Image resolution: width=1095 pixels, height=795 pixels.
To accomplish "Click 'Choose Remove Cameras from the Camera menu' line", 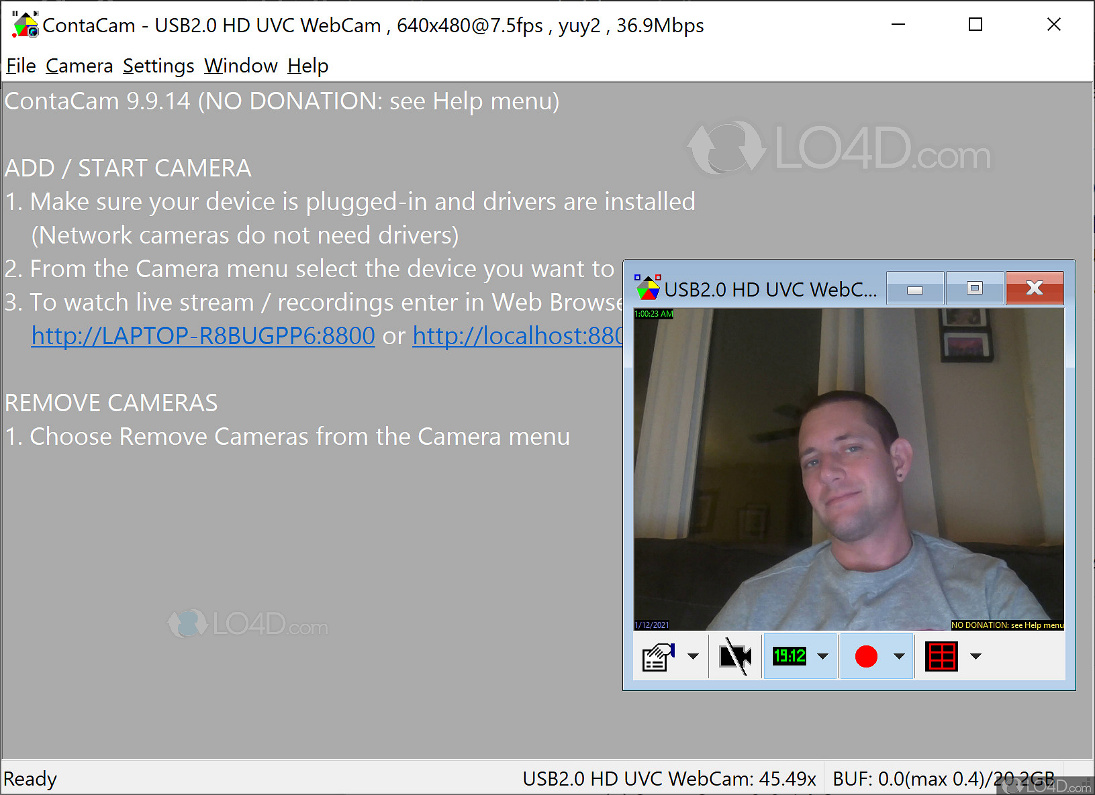I will [x=287, y=436].
